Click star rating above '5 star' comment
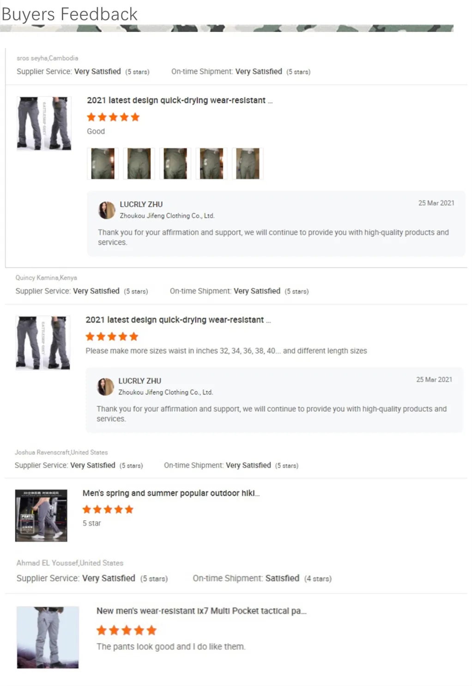Image resolution: width=472 pixels, height=686 pixels. click(x=108, y=510)
